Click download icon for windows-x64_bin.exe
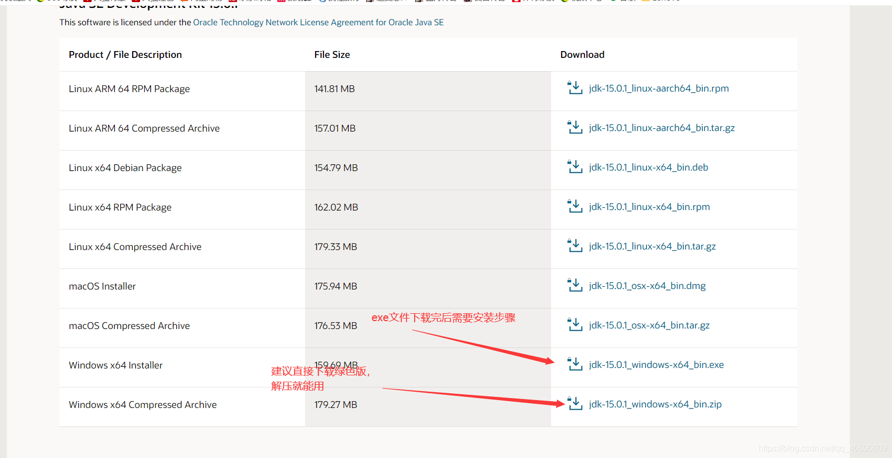The height and width of the screenshot is (458, 892). pyautogui.click(x=575, y=364)
